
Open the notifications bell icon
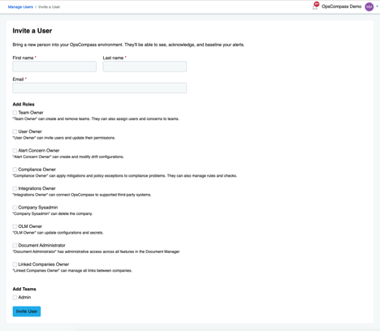coord(315,6)
